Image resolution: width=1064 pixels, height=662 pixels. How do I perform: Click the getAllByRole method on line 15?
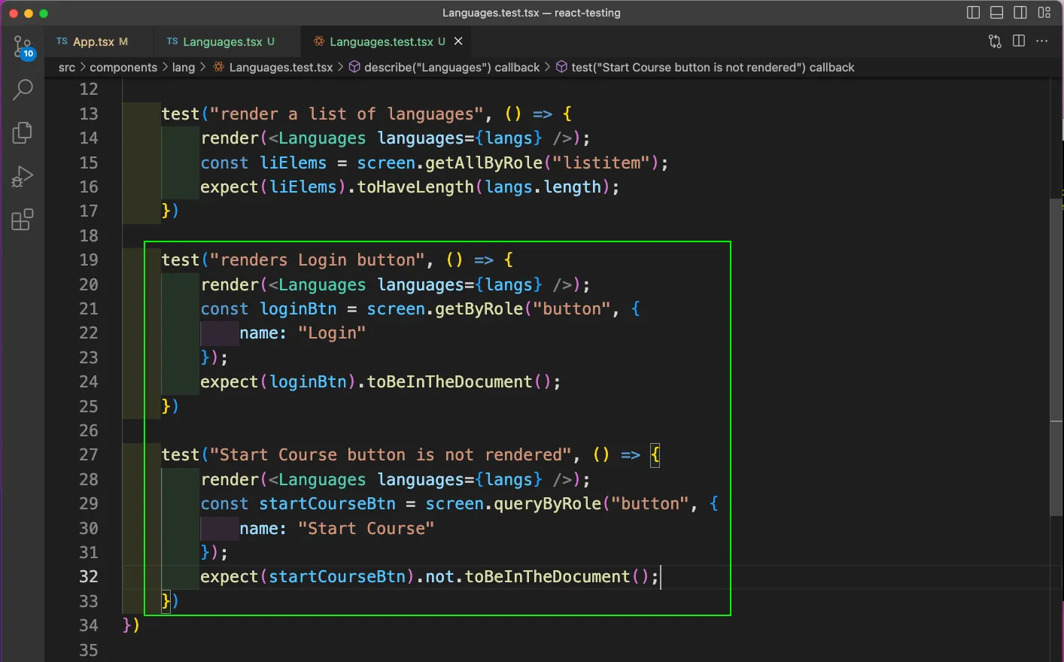(484, 162)
